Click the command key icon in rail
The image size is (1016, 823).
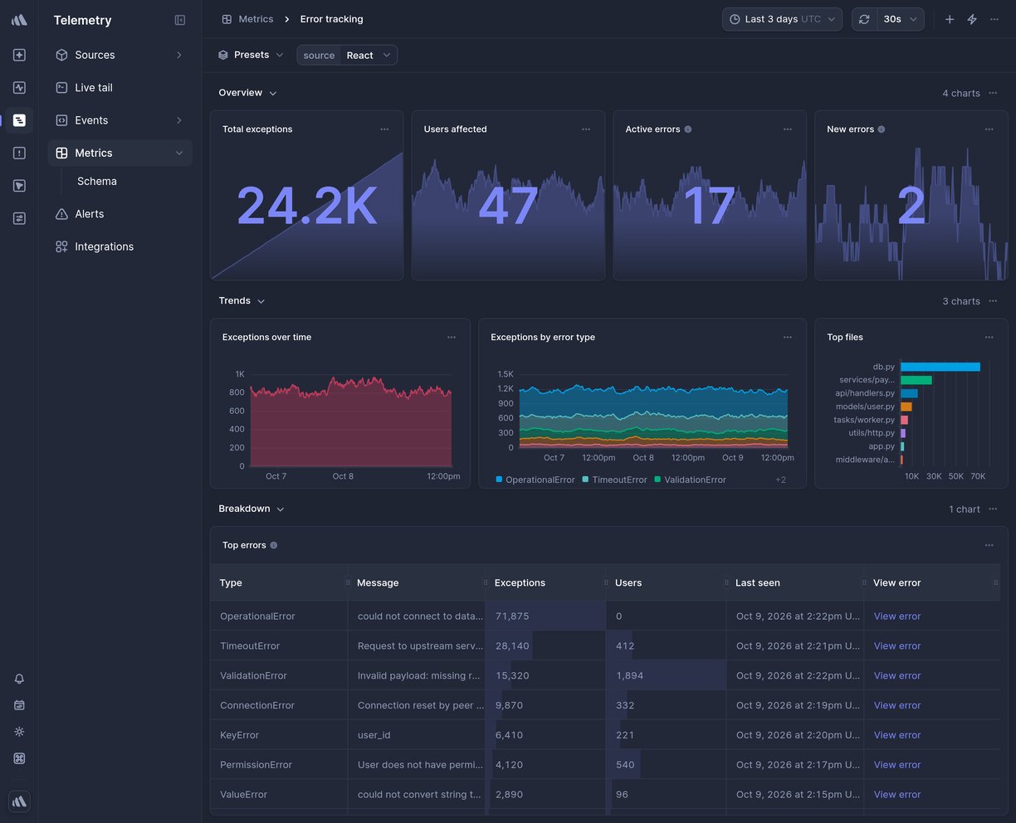(x=19, y=758)
